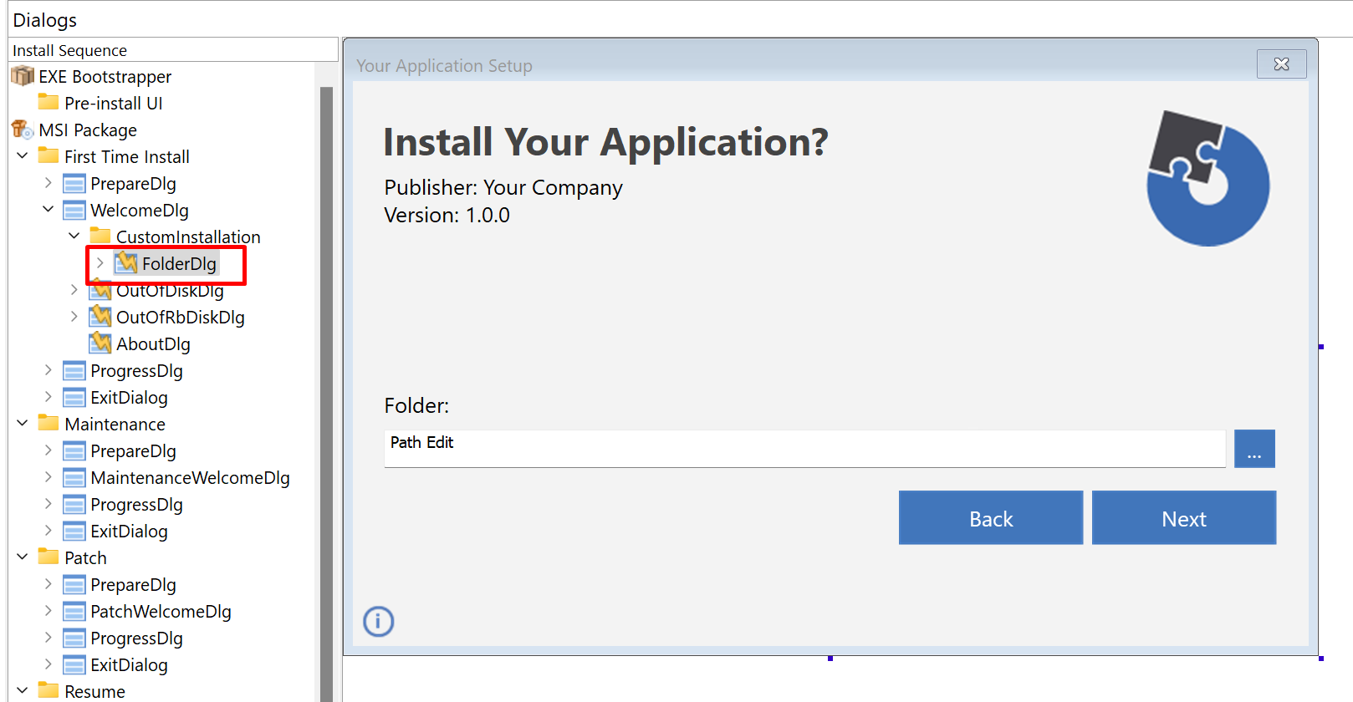Viewport: 1353px width, 702px height.
Task: Collapse the Maintenance folder
Action: (x=23, y=424)
